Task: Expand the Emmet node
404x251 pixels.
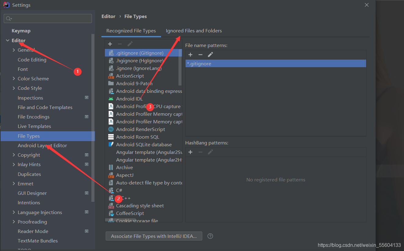Action: pyautogui.click(x=14, y=184)
